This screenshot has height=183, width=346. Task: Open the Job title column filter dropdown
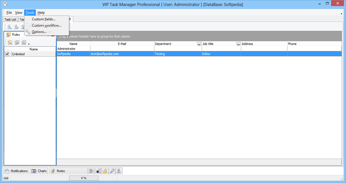click(238, 44)
